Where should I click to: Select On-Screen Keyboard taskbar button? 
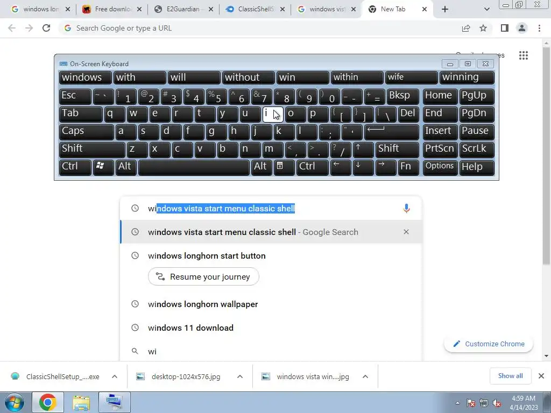tap(115, 402)
